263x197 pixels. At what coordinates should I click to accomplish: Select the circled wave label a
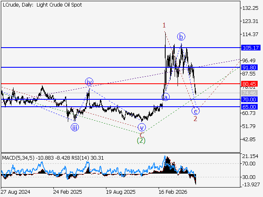[x=166, y=97]
